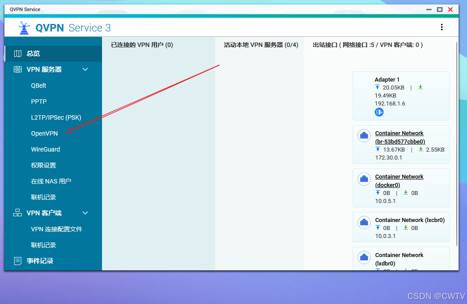Viewport: 467px width, 304px height.
Task: Collapse the VPN 客户端 section chevron
Action: 85,213
